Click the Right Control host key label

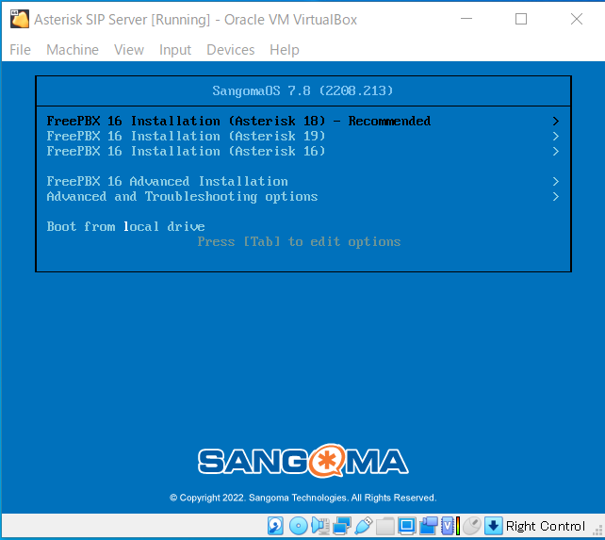[x=546, y=526]
